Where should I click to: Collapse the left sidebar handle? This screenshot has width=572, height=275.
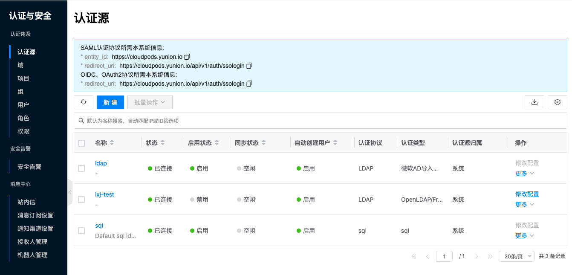click(x=70, y=192)
